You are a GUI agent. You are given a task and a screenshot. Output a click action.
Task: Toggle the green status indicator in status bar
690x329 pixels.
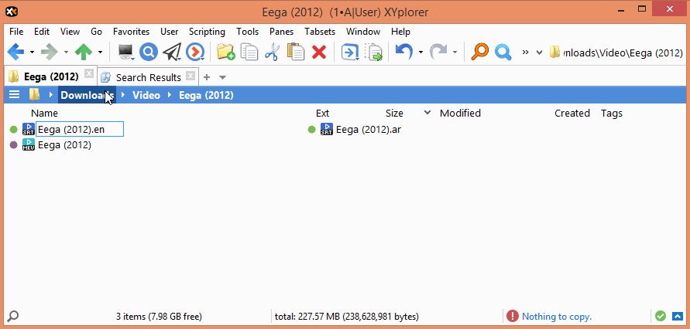point(661,316)
